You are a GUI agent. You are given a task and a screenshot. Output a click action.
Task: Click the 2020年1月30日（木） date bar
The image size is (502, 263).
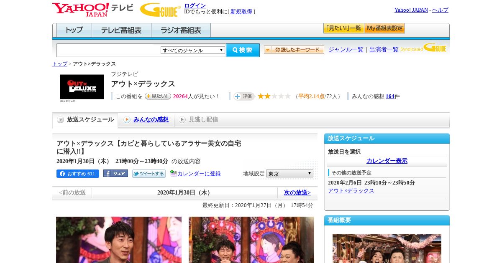tap(184, 193)
